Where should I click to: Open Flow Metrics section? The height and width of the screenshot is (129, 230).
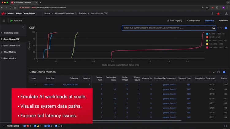coord(9,52)
